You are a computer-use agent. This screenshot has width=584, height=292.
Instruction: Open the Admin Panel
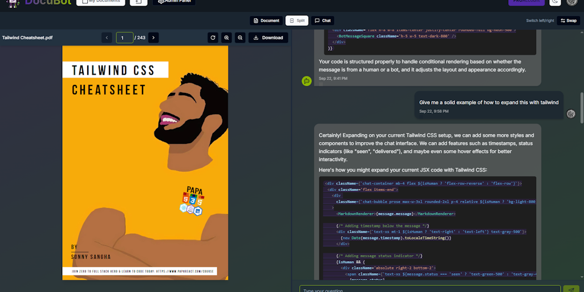[x=174, y=2]
